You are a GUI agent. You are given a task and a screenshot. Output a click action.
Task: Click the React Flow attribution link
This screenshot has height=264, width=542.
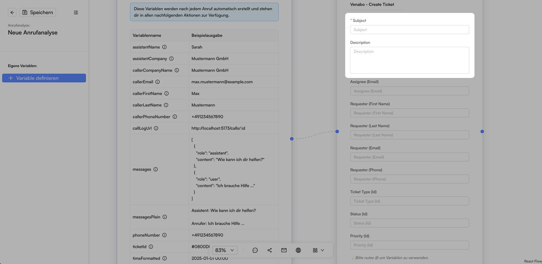533,261
